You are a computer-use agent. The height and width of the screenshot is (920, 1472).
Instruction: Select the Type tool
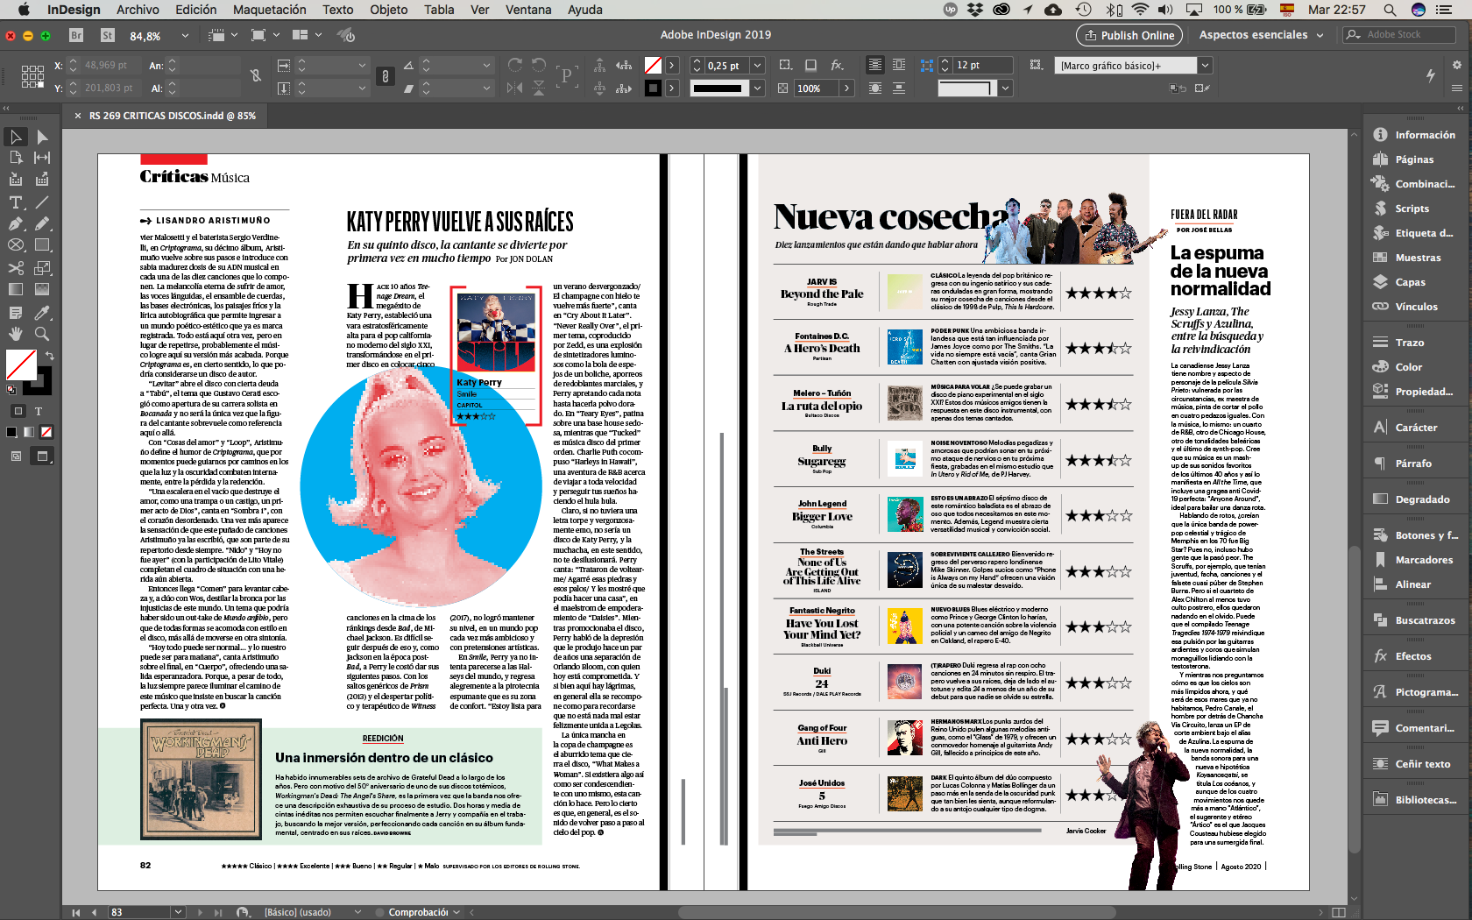click(x=16, y=202)
